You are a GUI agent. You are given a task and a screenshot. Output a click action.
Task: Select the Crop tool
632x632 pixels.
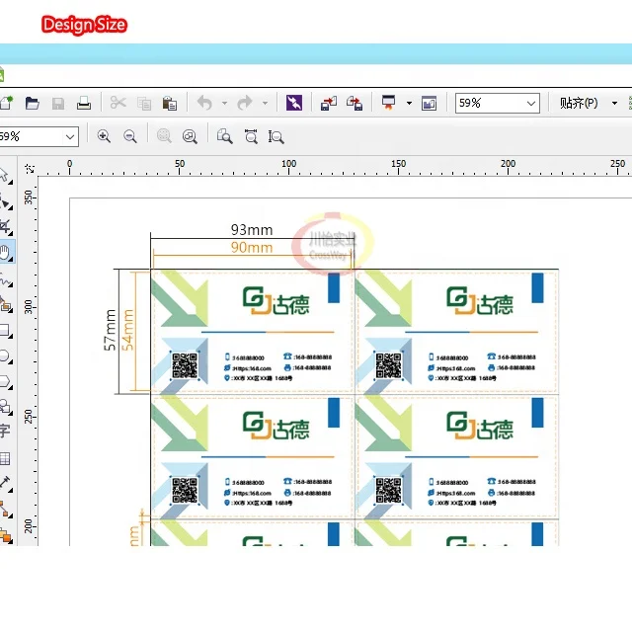(5, 227)
